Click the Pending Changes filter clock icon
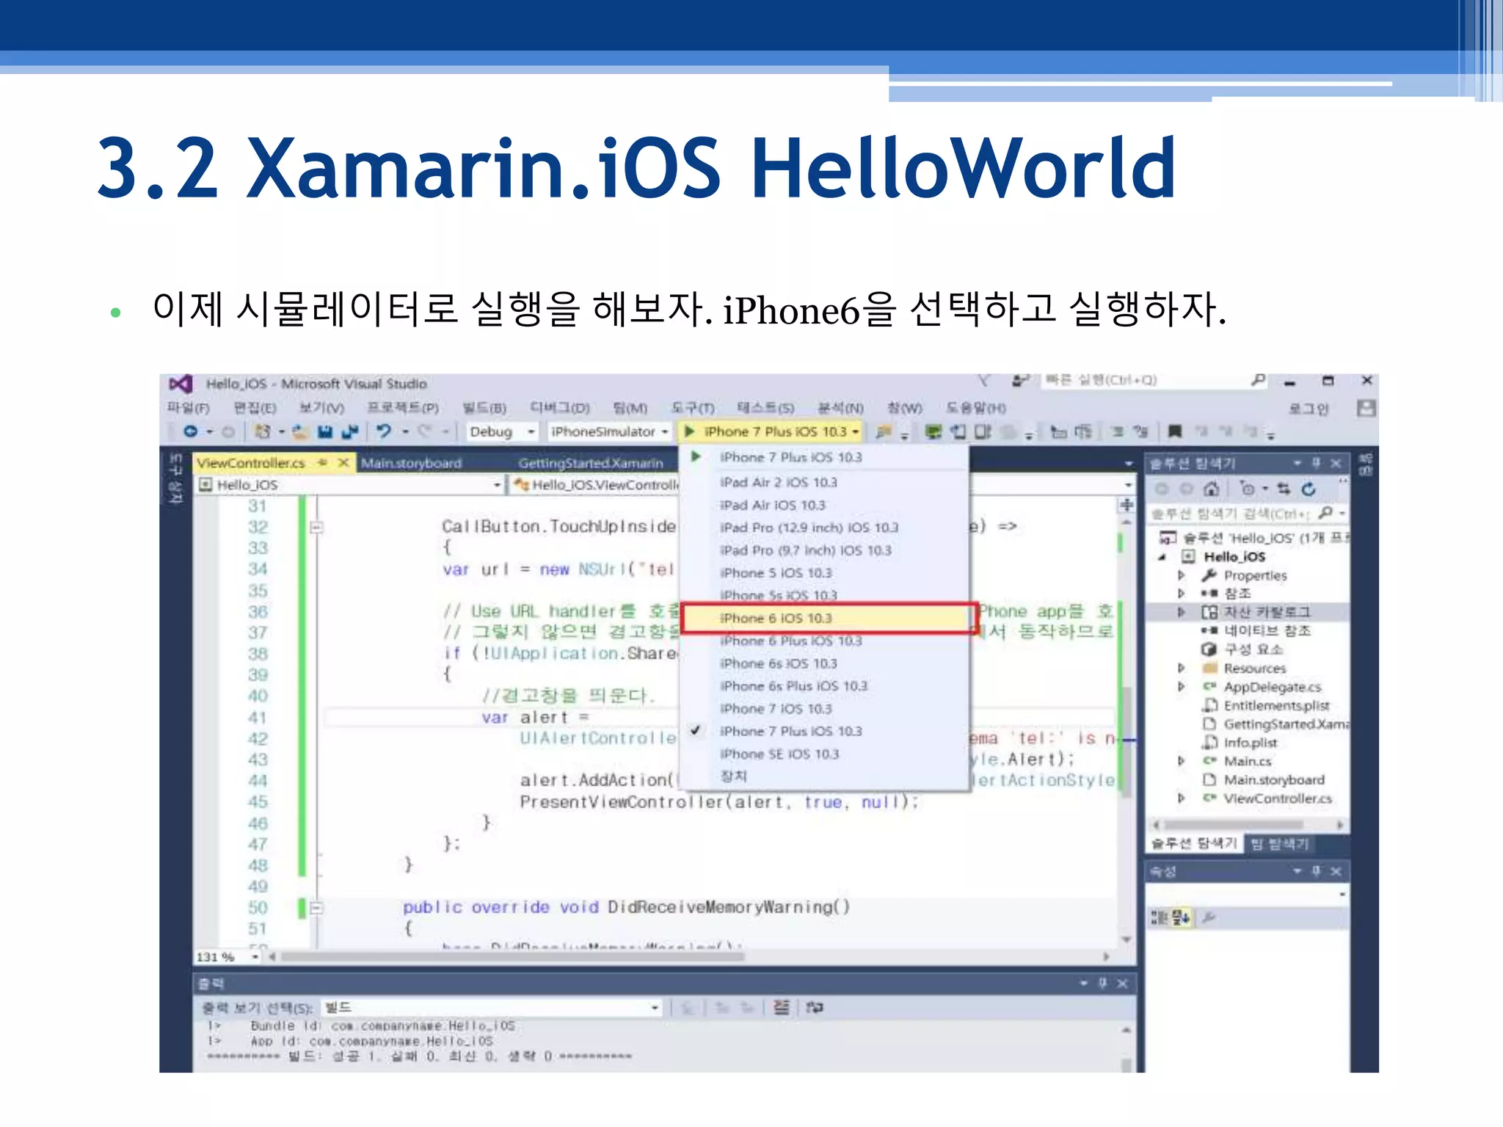 coord(1247,489)
